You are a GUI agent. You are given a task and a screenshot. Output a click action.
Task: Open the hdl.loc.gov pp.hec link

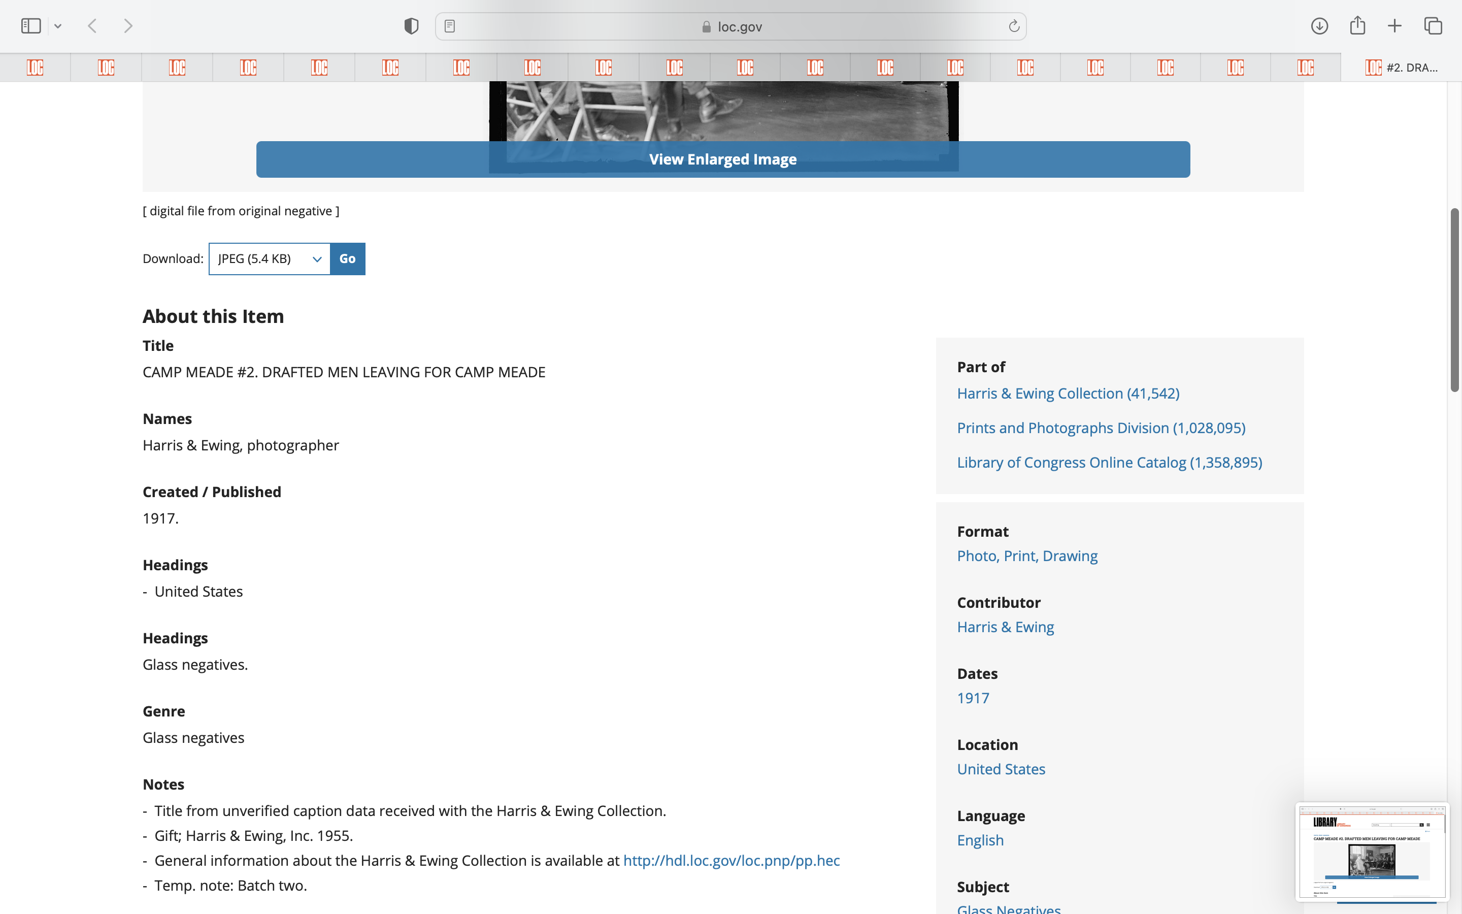tap(731, 860)
